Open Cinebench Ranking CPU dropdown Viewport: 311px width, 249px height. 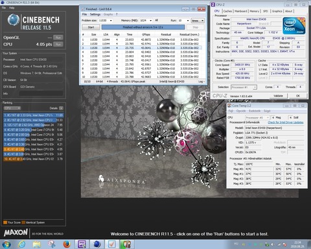[x=12, y=108]
